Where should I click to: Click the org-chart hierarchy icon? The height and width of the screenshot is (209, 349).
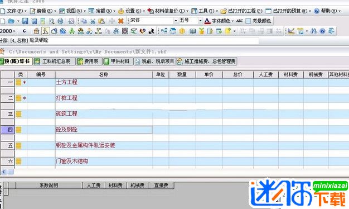(x=98, y=31)
